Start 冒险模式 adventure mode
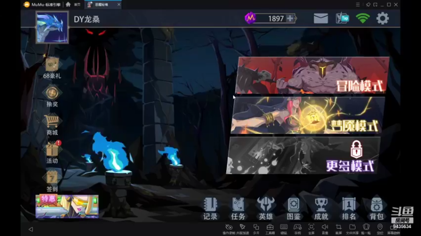 [x=312, y=76]
